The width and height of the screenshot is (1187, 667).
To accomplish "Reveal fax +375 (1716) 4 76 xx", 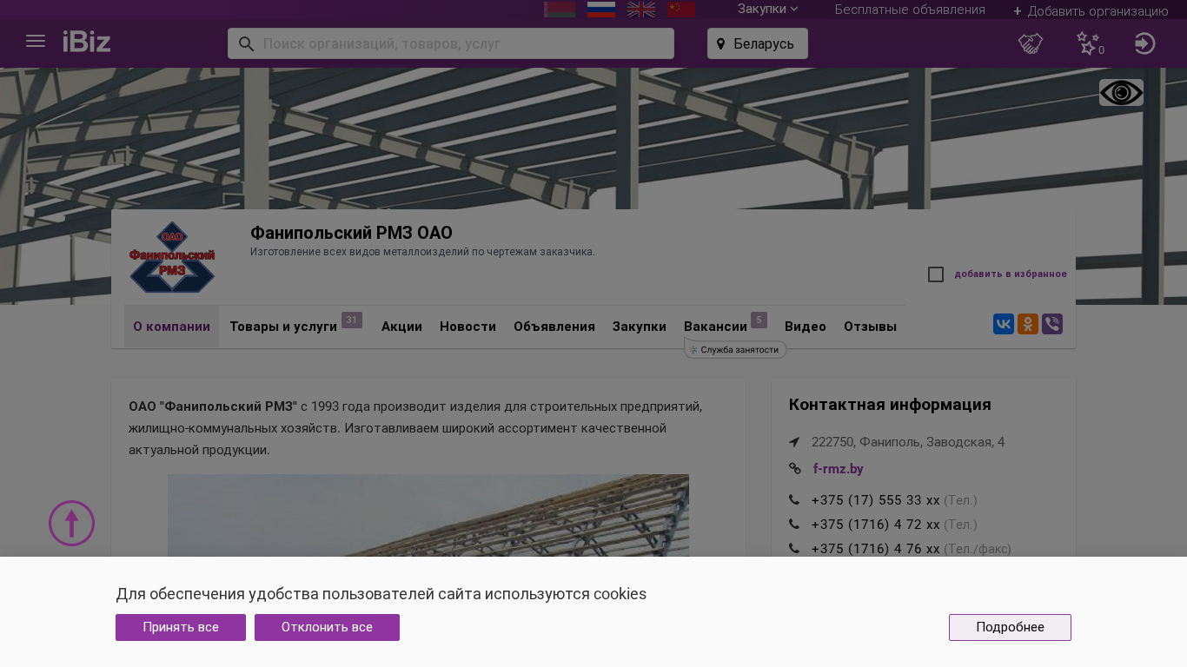I will click(875, 549).
